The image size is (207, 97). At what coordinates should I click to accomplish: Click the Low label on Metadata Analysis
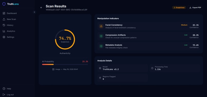(x=186, y=45)
